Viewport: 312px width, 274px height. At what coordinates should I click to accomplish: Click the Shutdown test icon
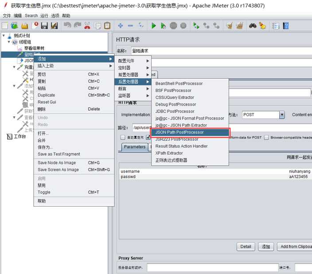[183, 26]
